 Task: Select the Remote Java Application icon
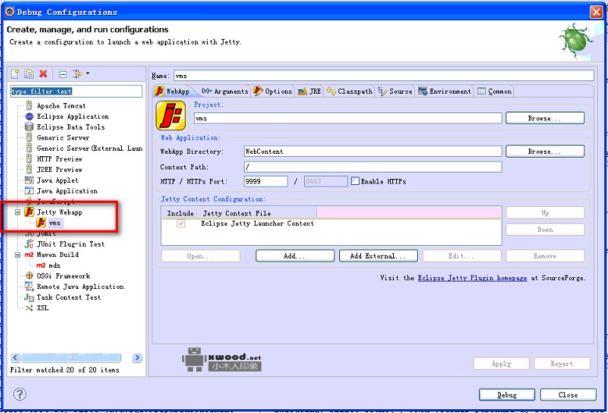pos(29,287)
